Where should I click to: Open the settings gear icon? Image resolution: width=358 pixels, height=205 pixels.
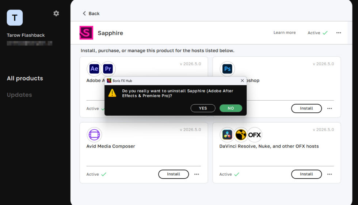click(x=56, y=14)
